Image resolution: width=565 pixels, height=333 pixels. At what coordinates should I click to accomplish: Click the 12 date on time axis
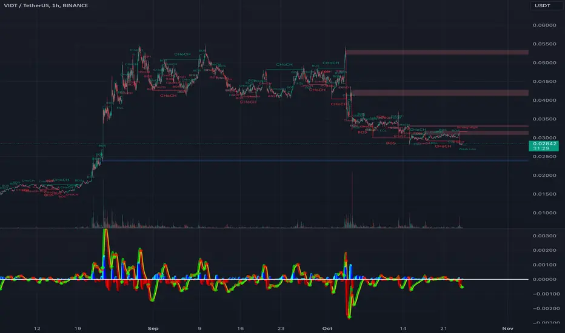click(x=37, y=328)
